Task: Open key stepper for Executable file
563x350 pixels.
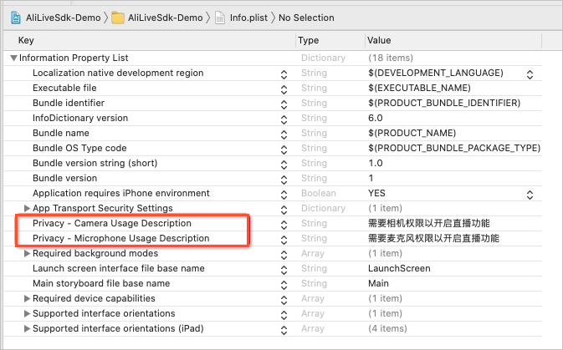Action: pyautogui.click(x=284, y=89)
